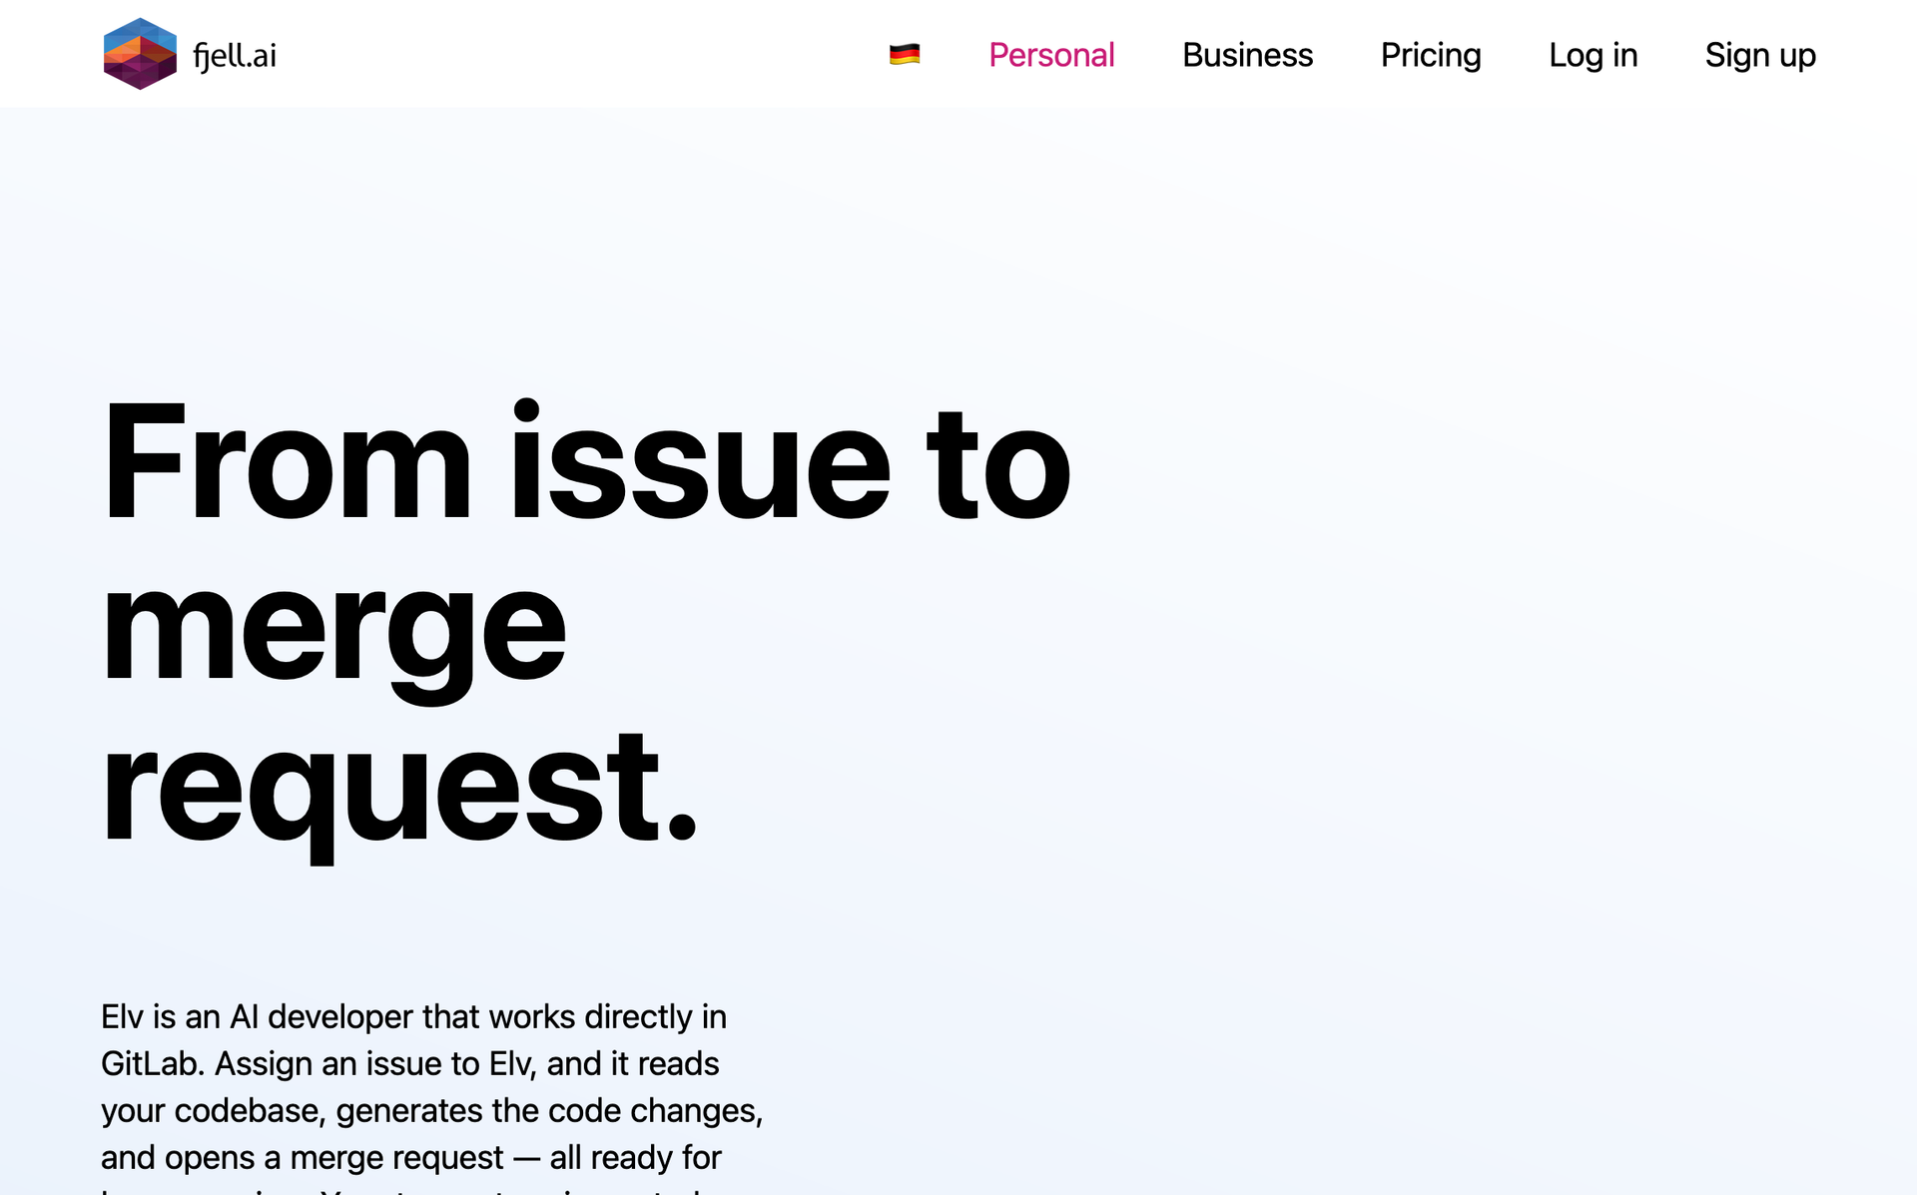Click the line "your codebase, generates the code changes"
The image size is (1917, 1195).
tap(431, 1110)
